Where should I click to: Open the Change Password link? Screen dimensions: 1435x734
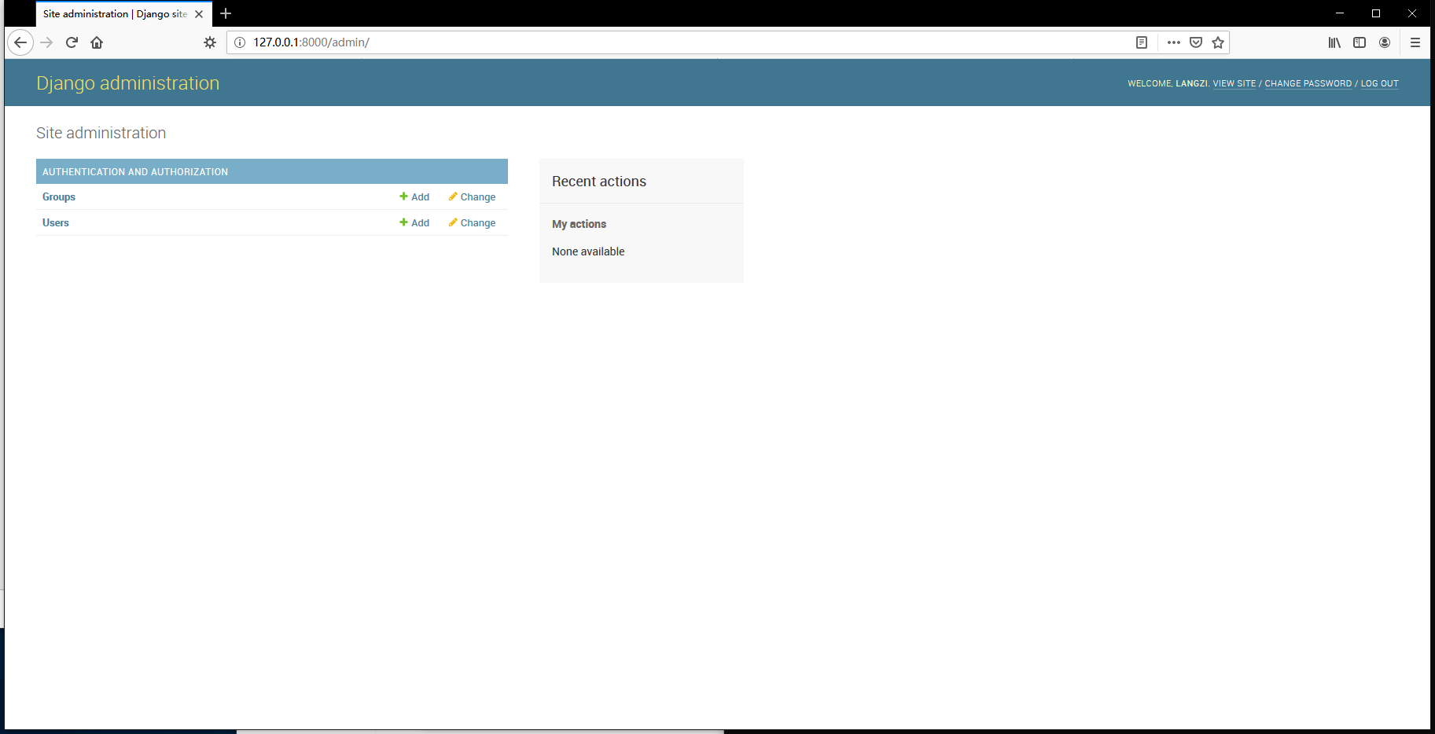coord(1308,83)
